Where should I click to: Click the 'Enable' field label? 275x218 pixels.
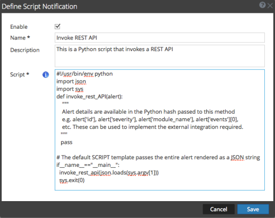pos(19,27)
